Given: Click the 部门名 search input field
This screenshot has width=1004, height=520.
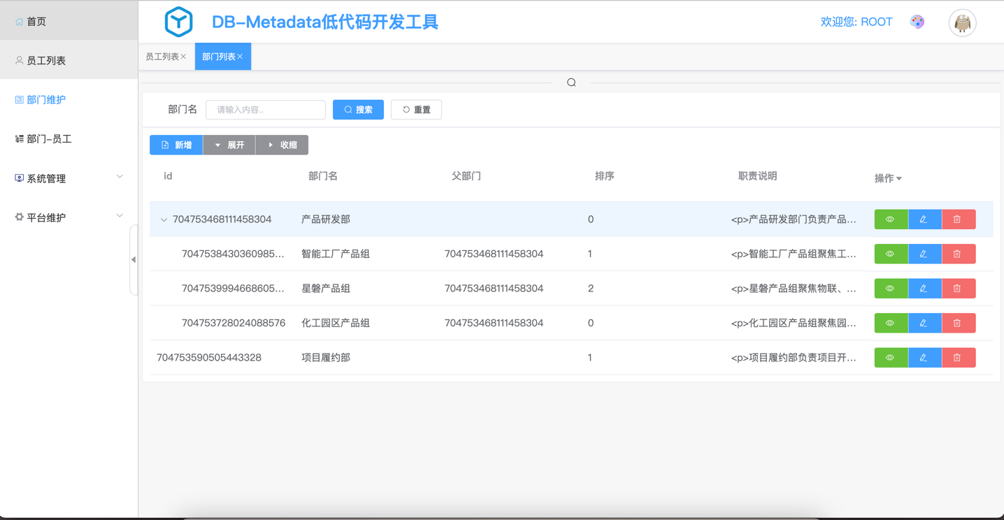Looking at the screenshot, I should 266,110.
